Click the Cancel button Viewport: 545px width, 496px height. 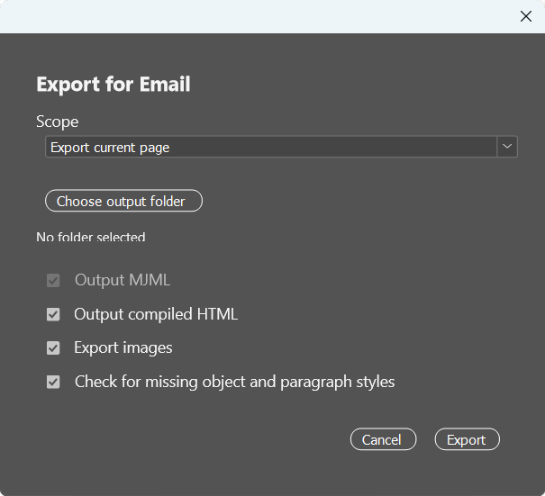point(383,439)
